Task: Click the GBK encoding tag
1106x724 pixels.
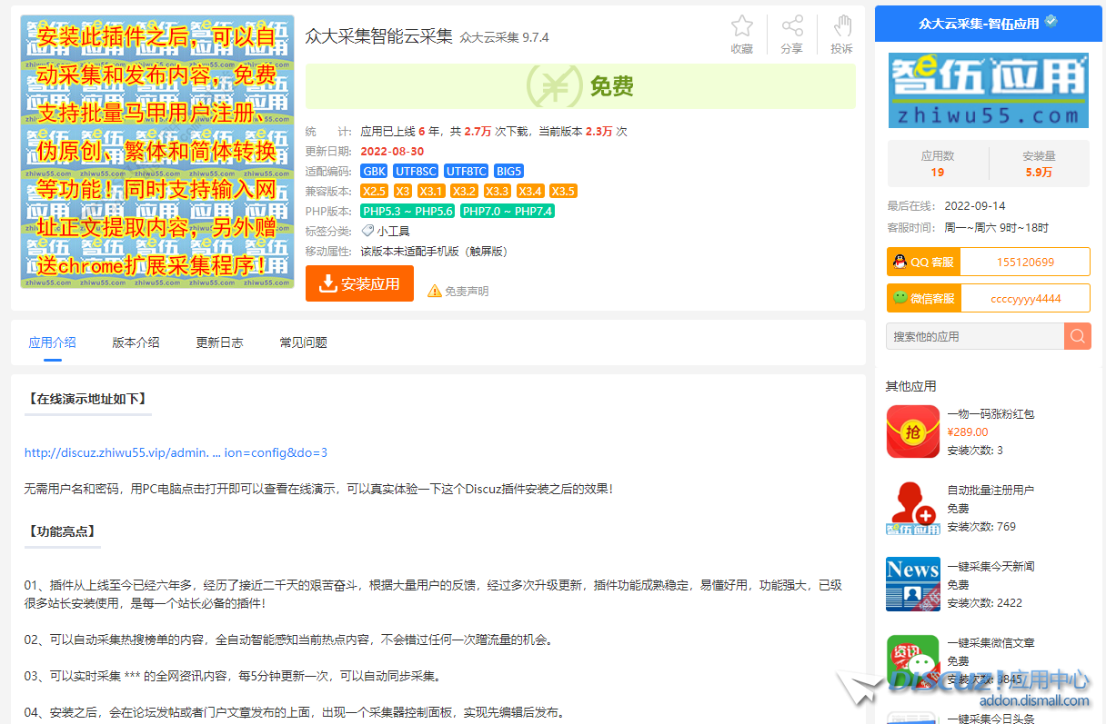Action: click(x=375, y=171)
